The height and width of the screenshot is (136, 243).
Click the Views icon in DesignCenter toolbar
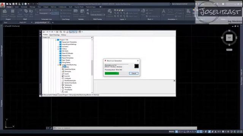coord(80,32)
